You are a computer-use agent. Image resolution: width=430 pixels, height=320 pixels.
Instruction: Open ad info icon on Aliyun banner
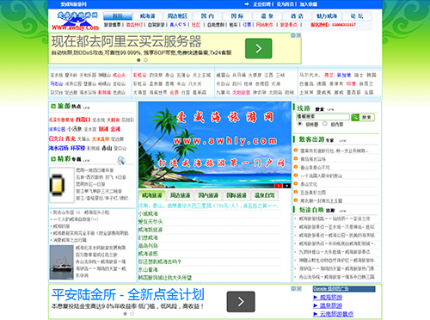[293, 35]
